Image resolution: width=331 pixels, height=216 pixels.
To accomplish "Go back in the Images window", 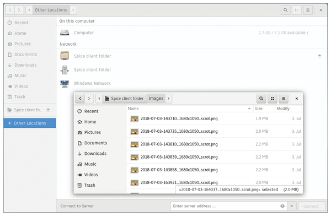I will 80,99.
